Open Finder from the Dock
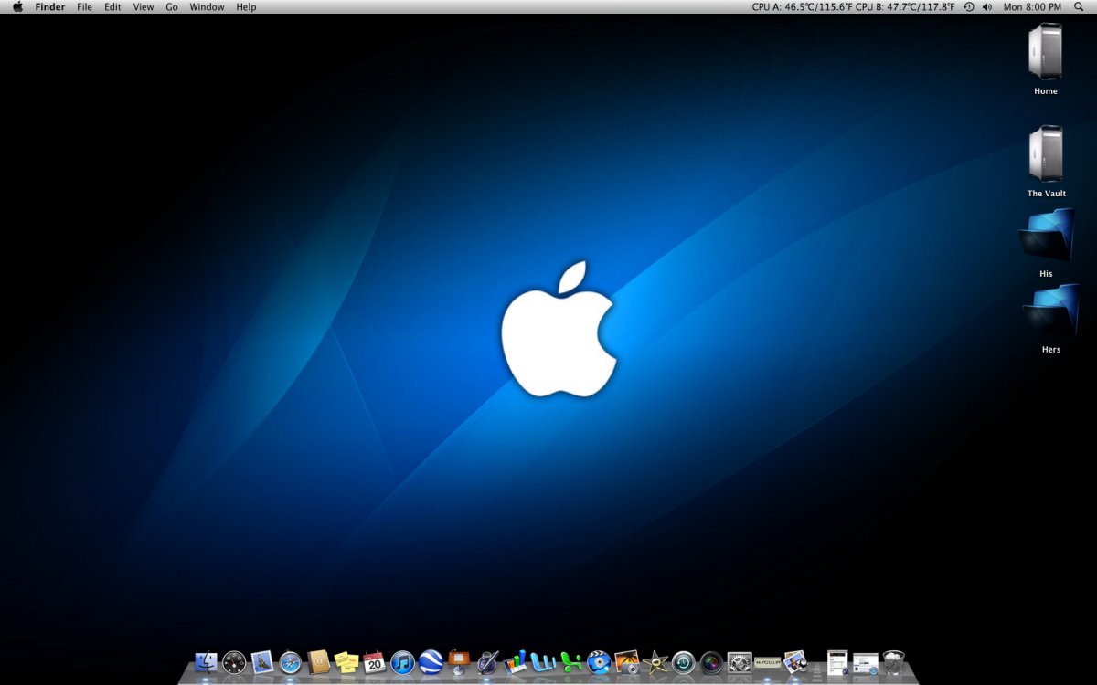The height and width of the screenshot is (685, 1097). click(206, 662)
